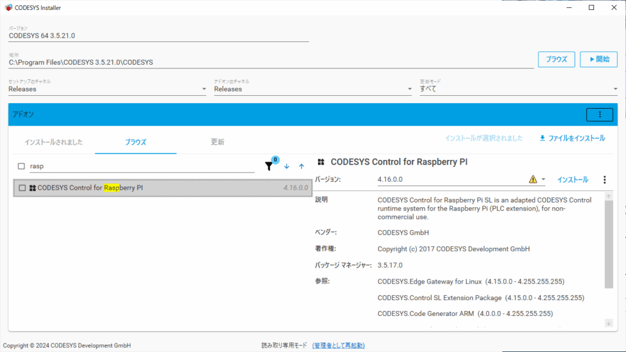Open the セットアップのチャネル Releases dropdown

pyautogui.click(x=108, y=89)
